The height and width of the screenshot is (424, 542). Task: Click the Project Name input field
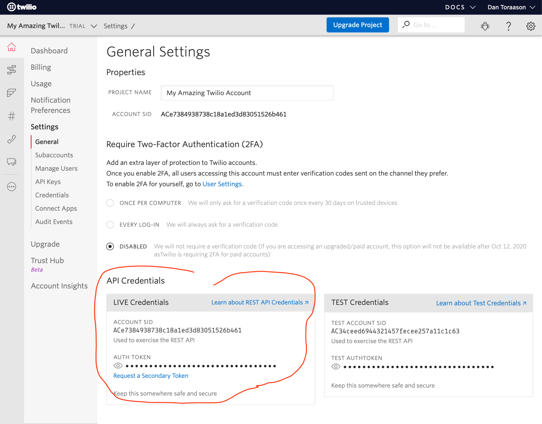[247, 93]
